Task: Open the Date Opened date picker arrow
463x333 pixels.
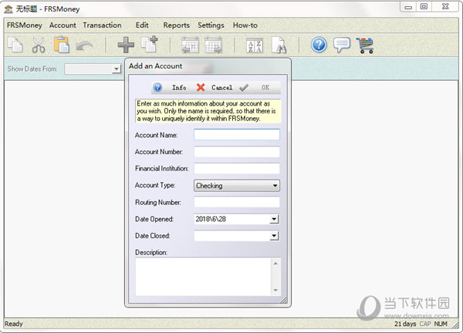Action: coord(274,219)
